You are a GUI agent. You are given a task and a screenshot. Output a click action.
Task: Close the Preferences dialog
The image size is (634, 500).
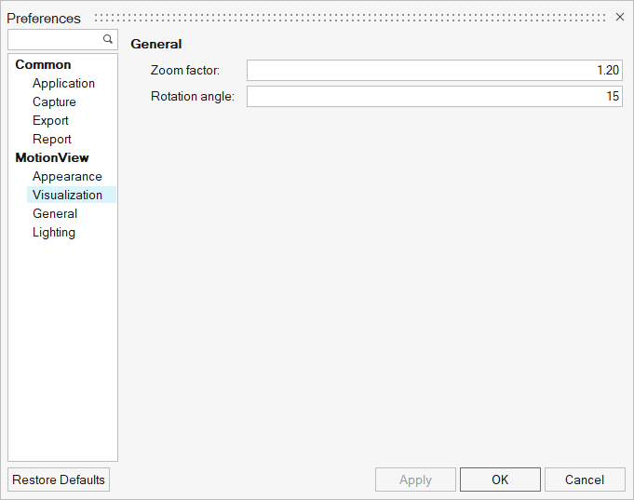620,17
